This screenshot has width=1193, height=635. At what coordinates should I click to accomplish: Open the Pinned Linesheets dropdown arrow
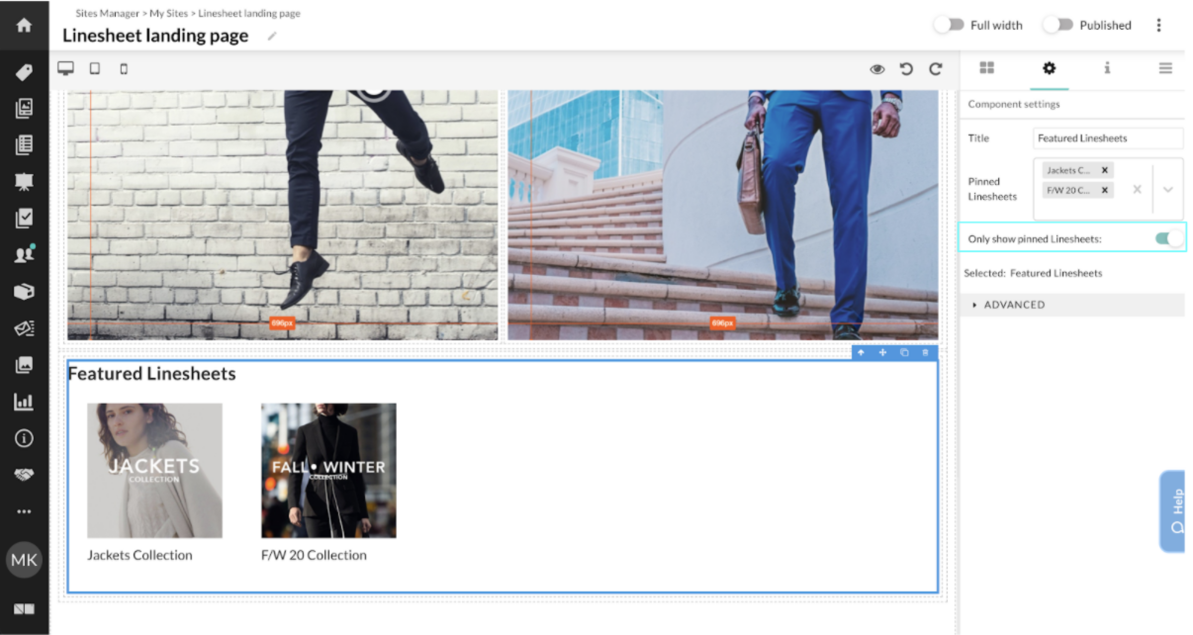pyautogui.click(x=1168, y=189)
